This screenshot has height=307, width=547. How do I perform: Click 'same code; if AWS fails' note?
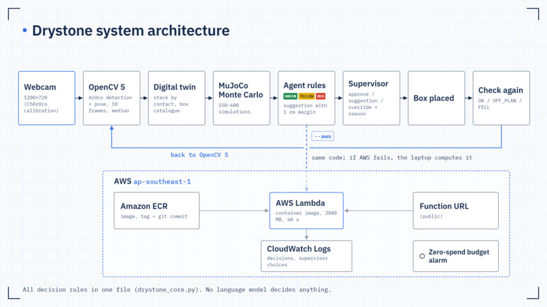[x=392, y=157]
